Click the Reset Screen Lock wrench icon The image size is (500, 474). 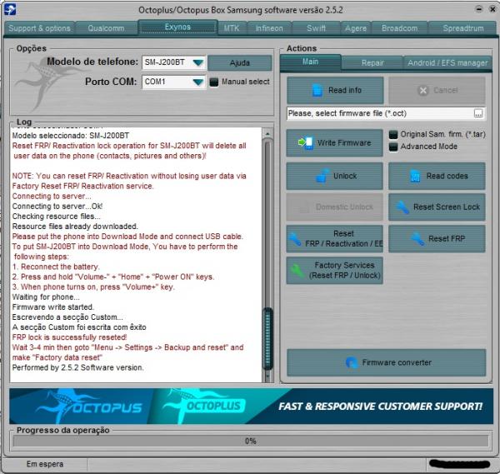pyautogui.click(x=402, y=207)
